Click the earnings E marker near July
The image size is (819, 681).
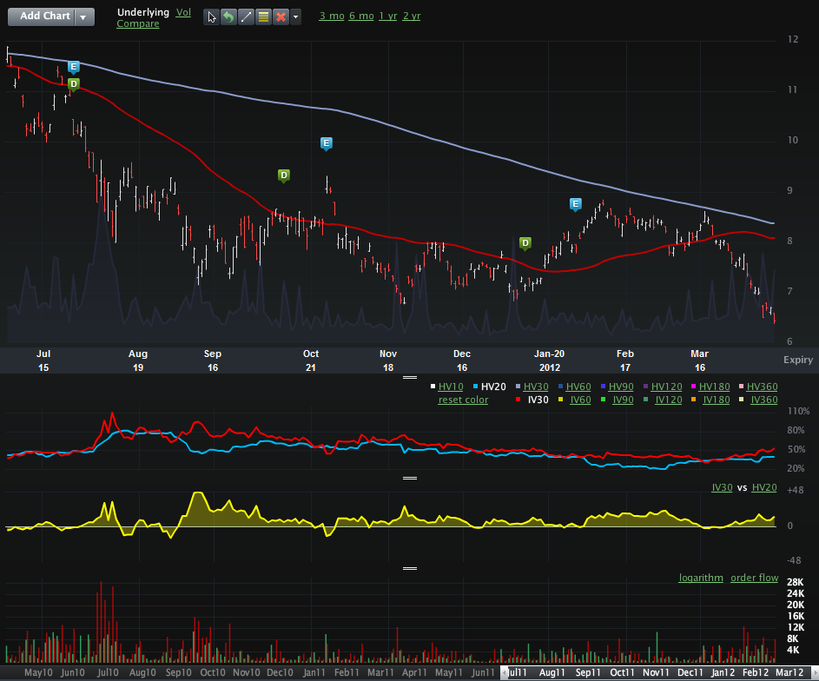click(74, 67)
